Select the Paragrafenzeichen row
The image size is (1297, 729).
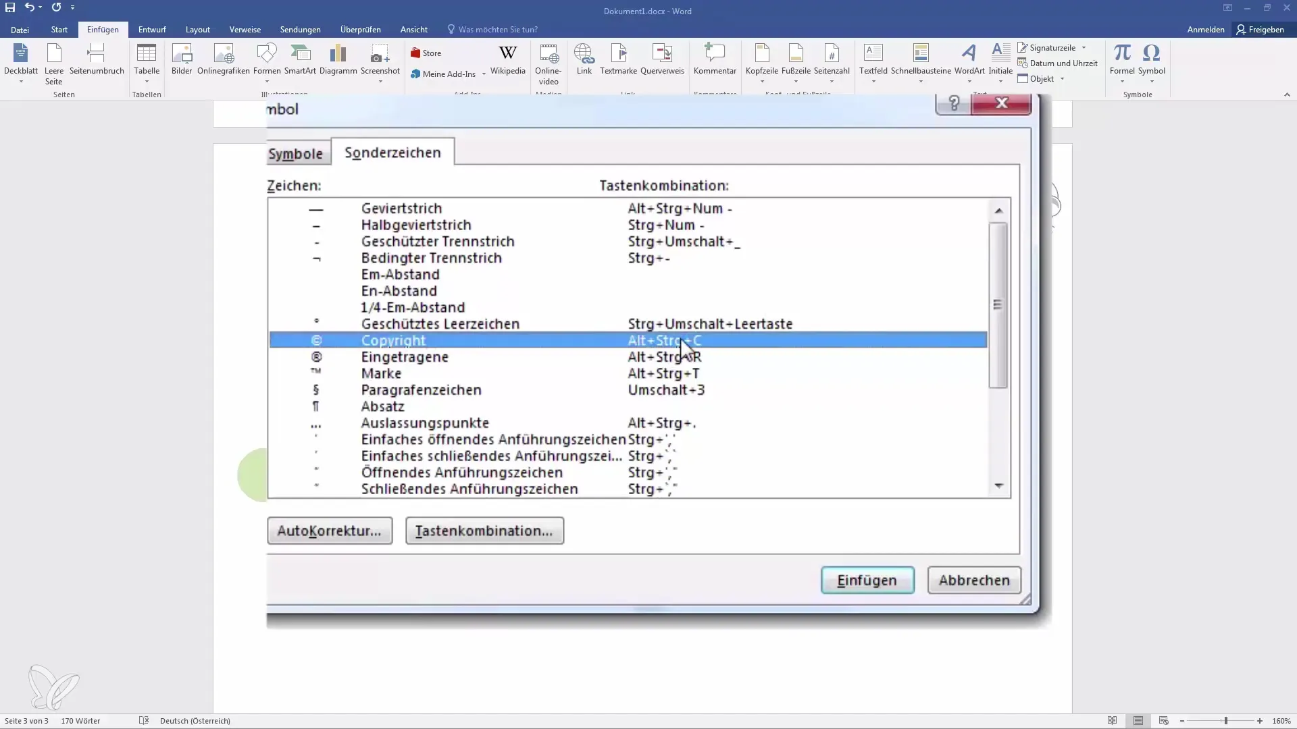tap(628, 390)
